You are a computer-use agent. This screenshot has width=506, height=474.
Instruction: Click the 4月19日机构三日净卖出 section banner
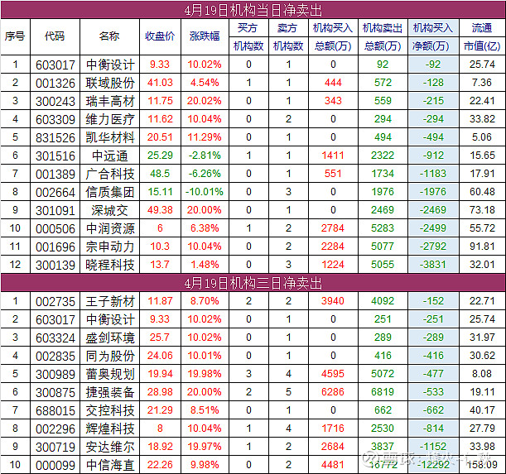pos(253,283)
